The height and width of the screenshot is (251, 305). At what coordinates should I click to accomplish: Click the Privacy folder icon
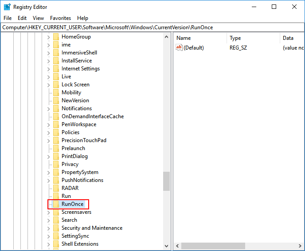(56, 164)
